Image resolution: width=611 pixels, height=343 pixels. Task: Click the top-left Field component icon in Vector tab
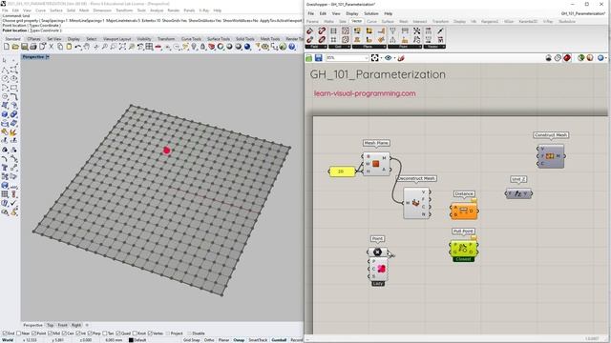tap(310, 31)
